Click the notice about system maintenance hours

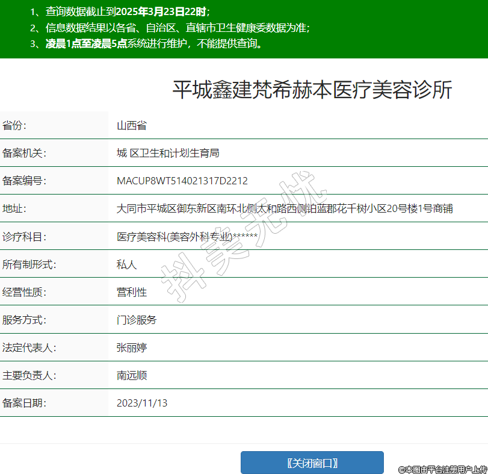click(147, 43)
